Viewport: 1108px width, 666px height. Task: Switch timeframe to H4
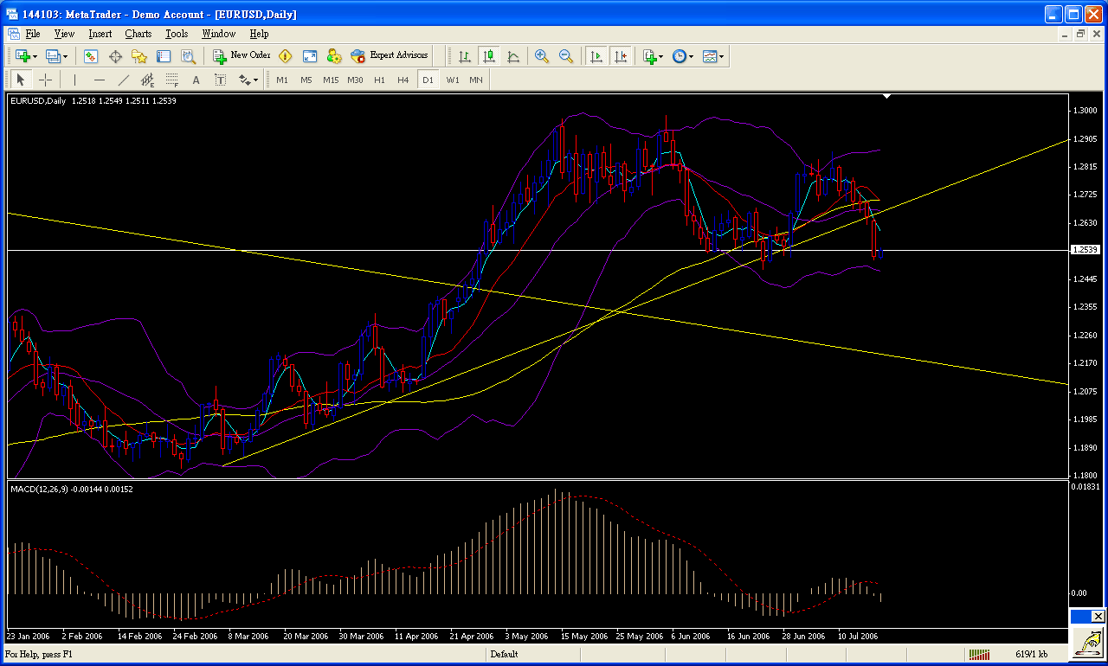pos(403,80)
